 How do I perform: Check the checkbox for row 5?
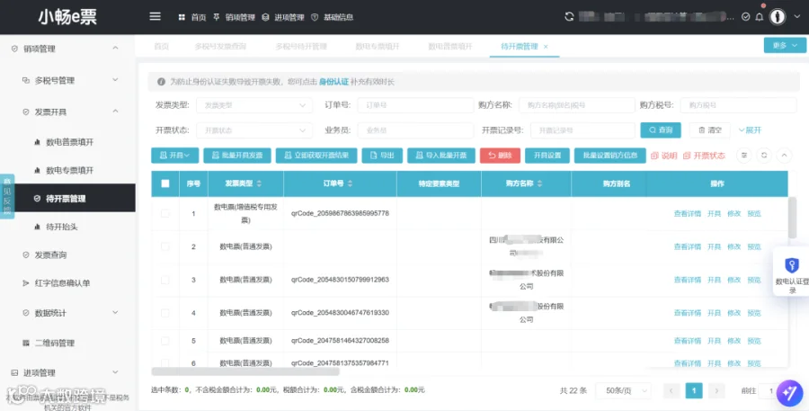tap(165, 341)
